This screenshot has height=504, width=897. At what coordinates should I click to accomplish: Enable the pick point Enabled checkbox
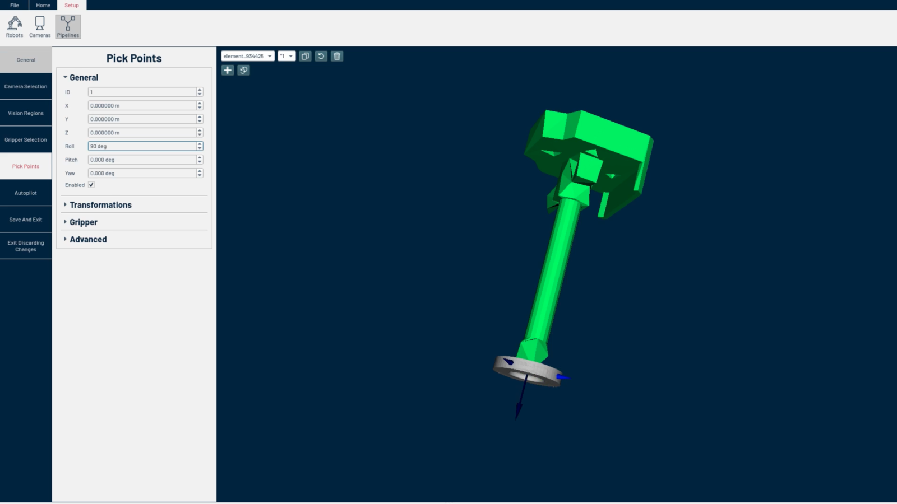pyautogui.click(x=91, y=184)
